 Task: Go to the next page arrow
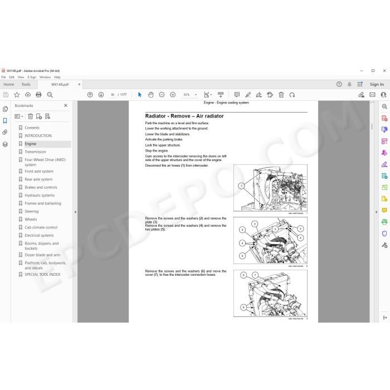click(101, 95)
